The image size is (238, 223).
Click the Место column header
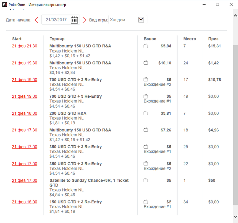click(x=190, y=39)
